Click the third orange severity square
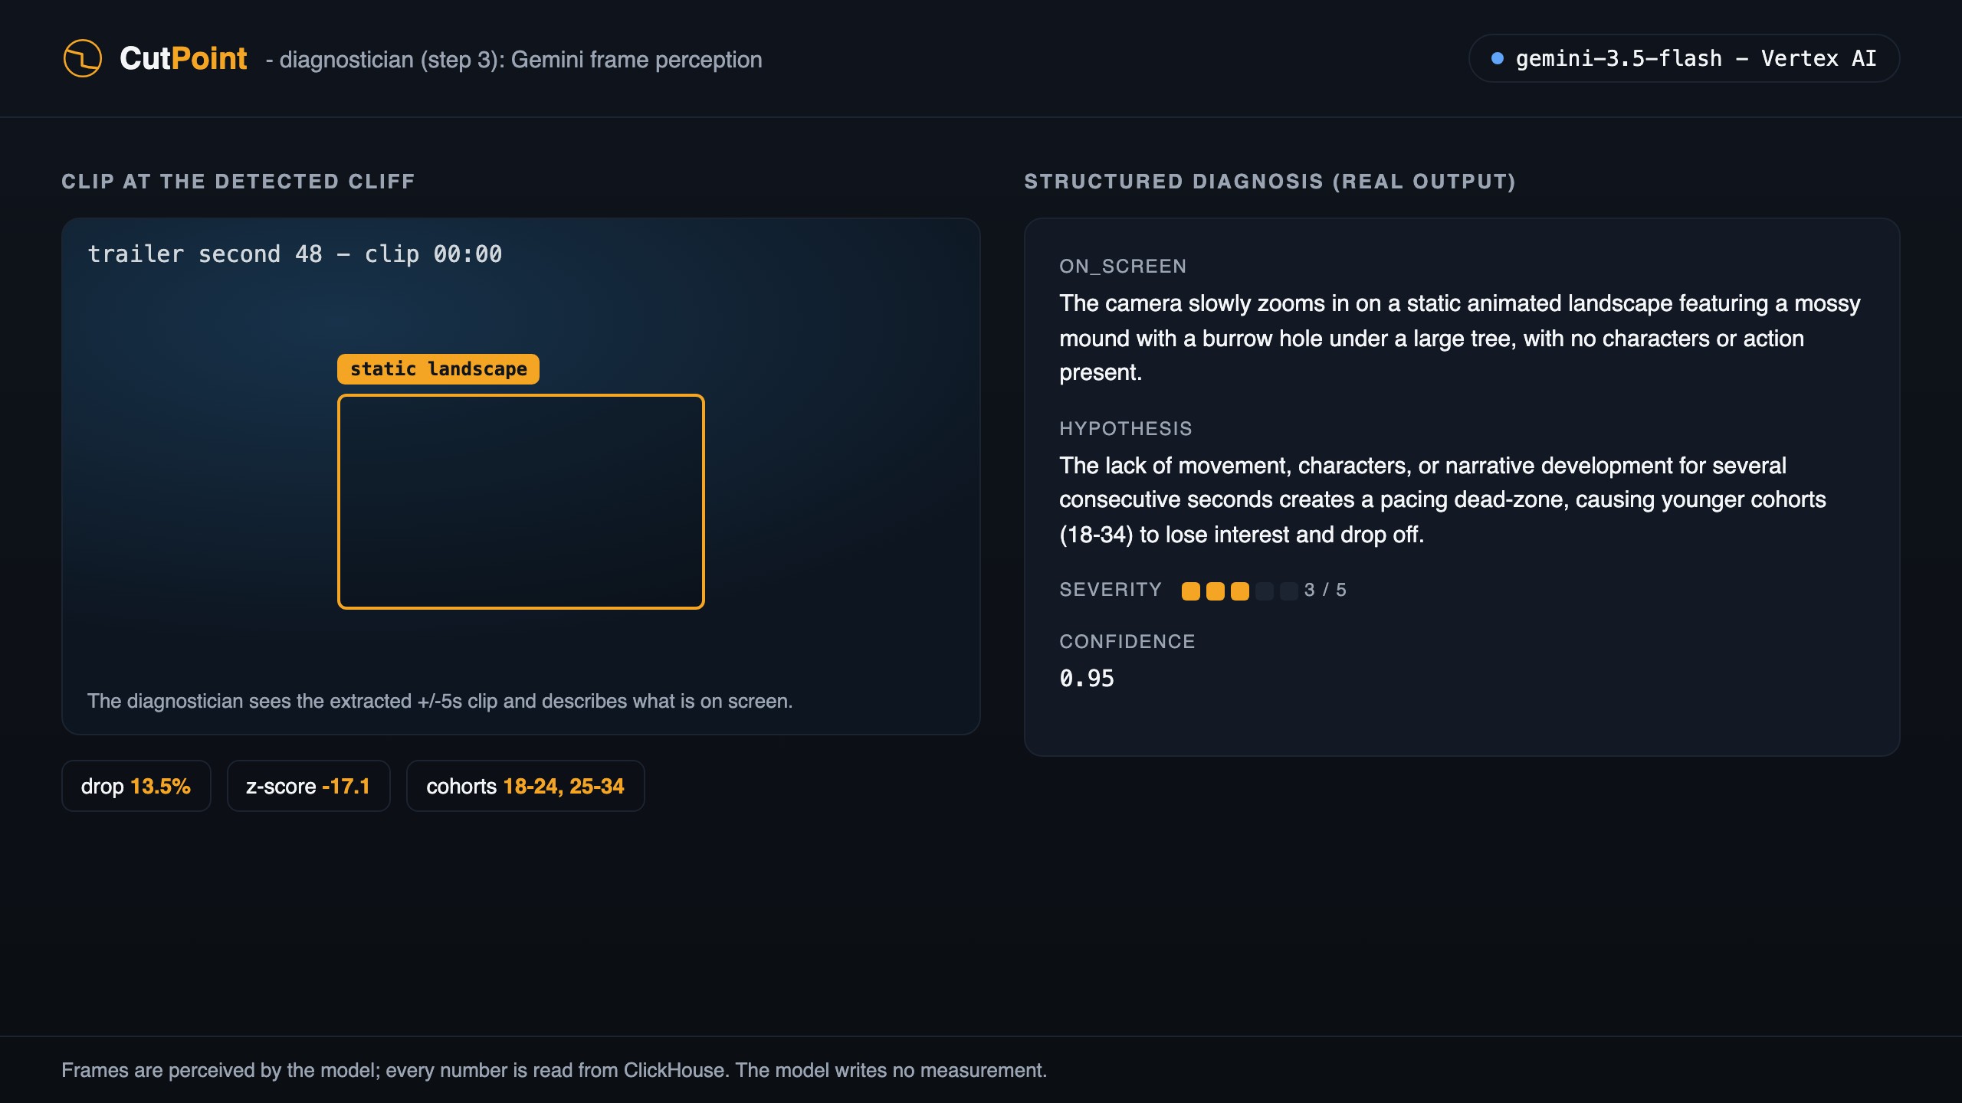 (x=1239, y=591)
